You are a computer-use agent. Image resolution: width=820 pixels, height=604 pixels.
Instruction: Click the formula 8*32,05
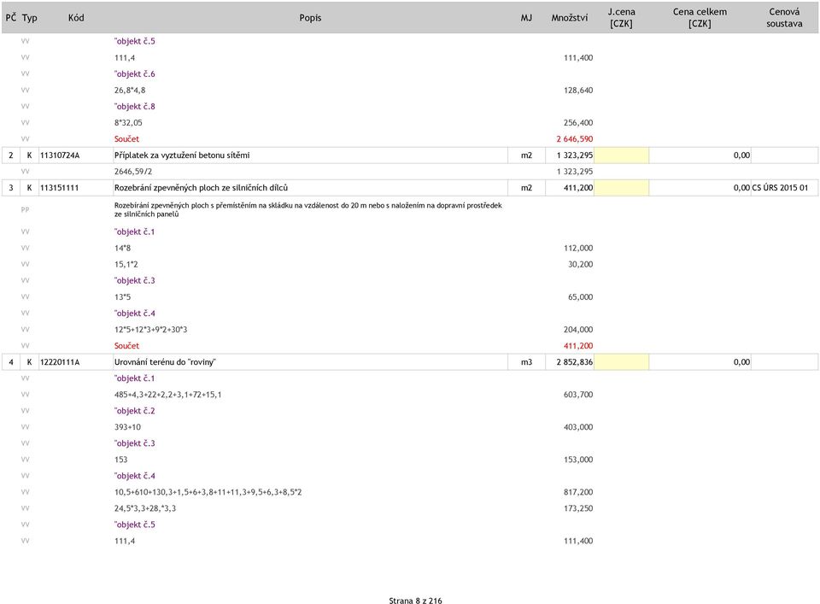coord(128,123)
